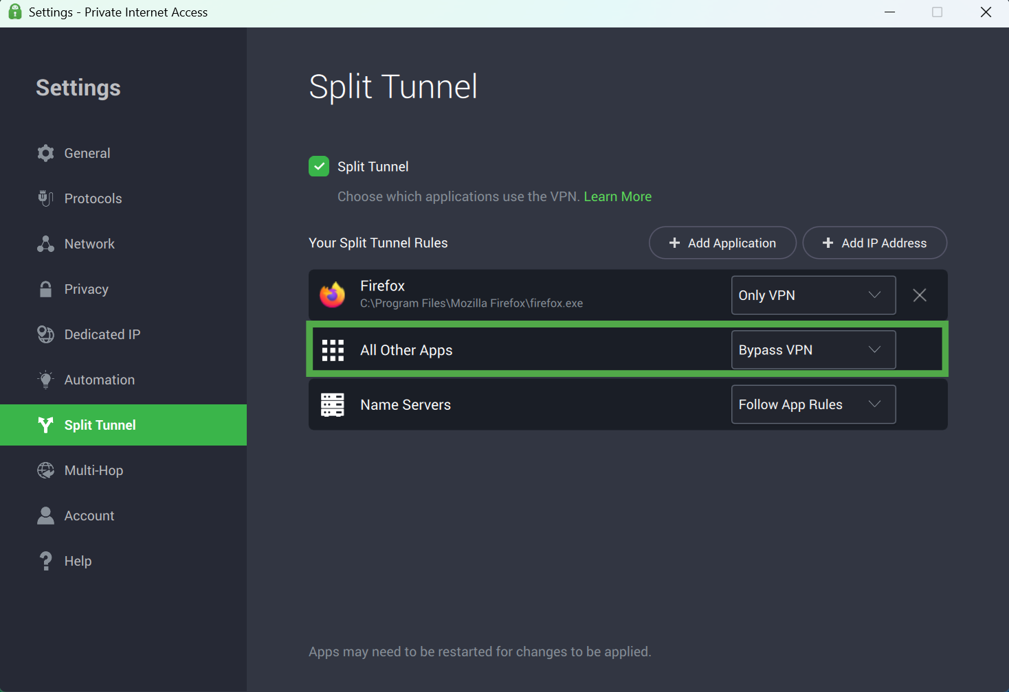Click the Split Tunnel fork icon
Screen dimensions: 1009x692
point(45,425)
